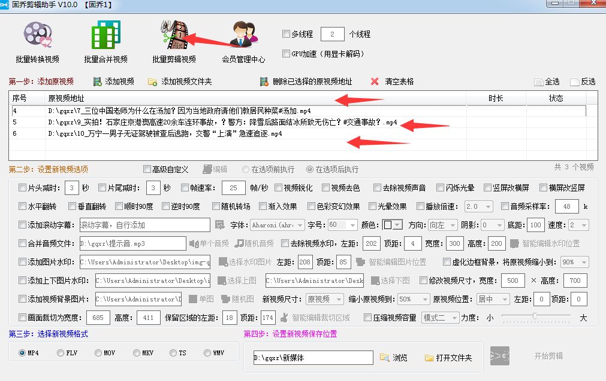
Task: Open the 阴影 dropdown
Action: (x=493, y=225)
